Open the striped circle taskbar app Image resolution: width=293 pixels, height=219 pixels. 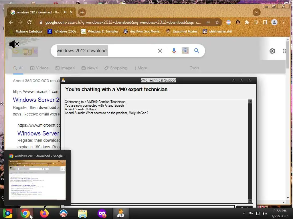[x=63, y=213]
